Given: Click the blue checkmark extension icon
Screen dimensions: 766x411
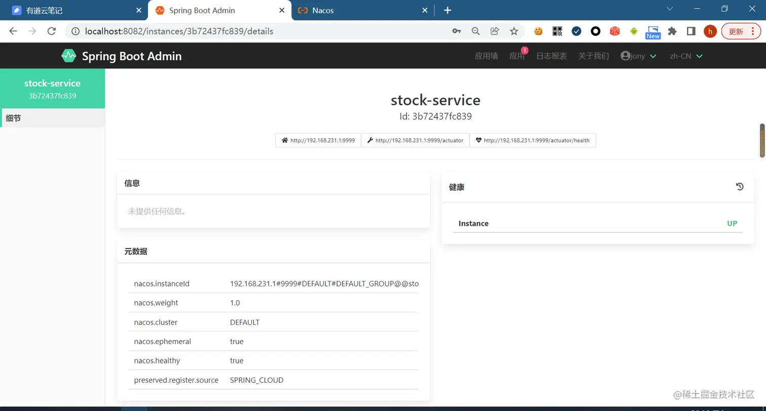Looking at the screenshot, I should [577, 31].
